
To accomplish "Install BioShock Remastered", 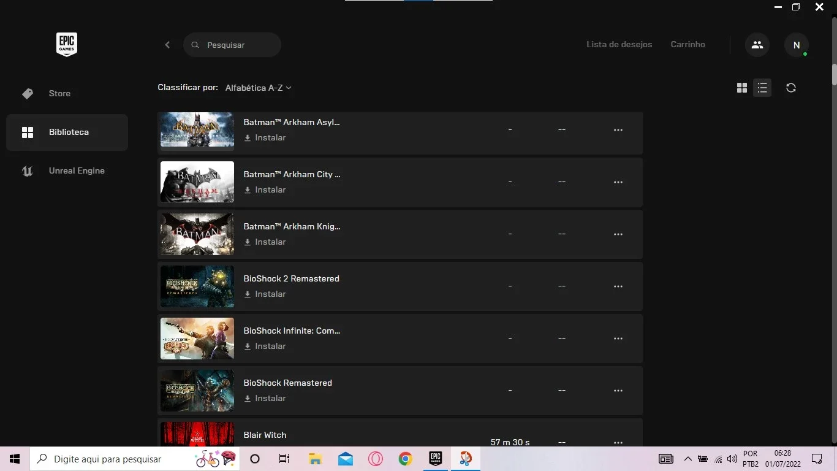I will point(265,399).
